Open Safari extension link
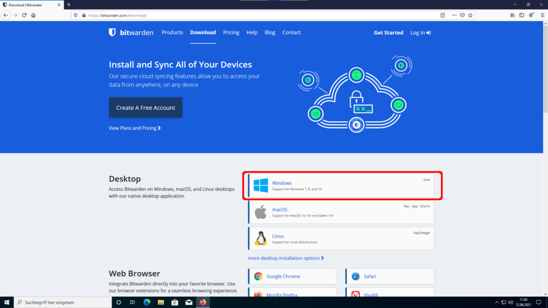548x308 pixels. [x=390, y=276]
